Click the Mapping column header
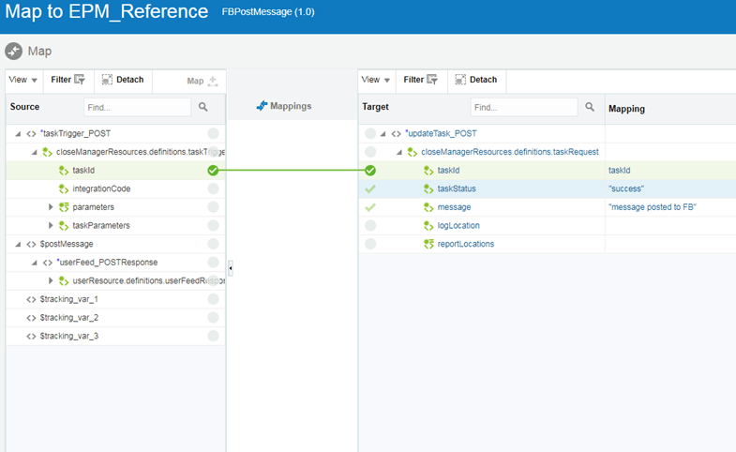Image resolution: width=736 pixels, height=452 pixels. [626, 109]
